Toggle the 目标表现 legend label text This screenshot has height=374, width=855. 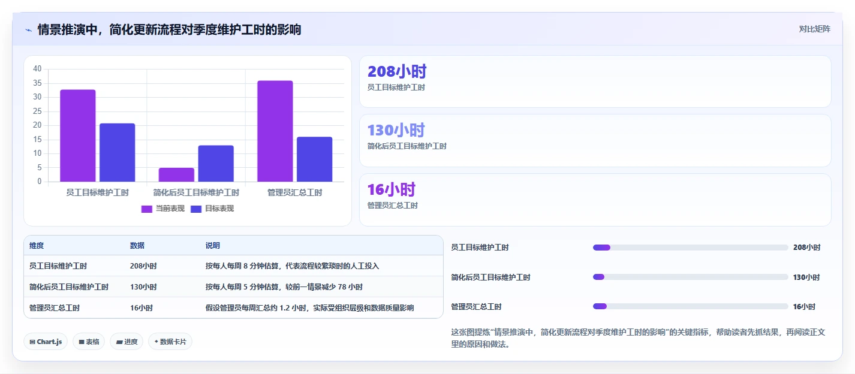pyautogui.click(x=219, y=209)
